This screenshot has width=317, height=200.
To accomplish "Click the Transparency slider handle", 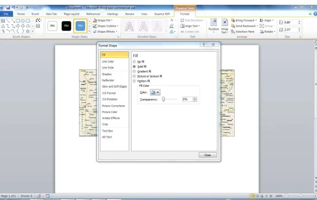I will [163, 99].
